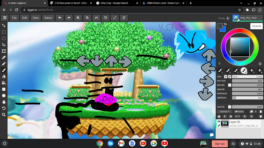Toggle the size X button
Image resolution: width=264 pixels, height=148 pixels.
226,77
